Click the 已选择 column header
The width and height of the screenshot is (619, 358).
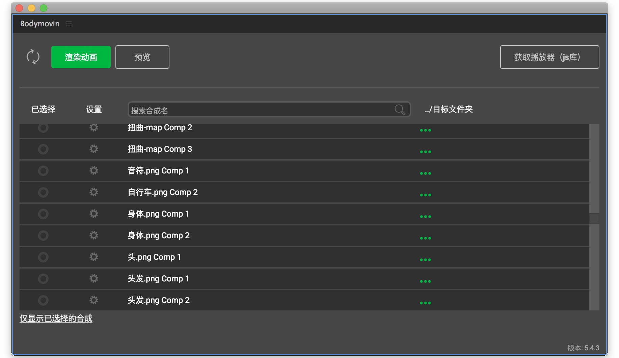click(43, 109)
